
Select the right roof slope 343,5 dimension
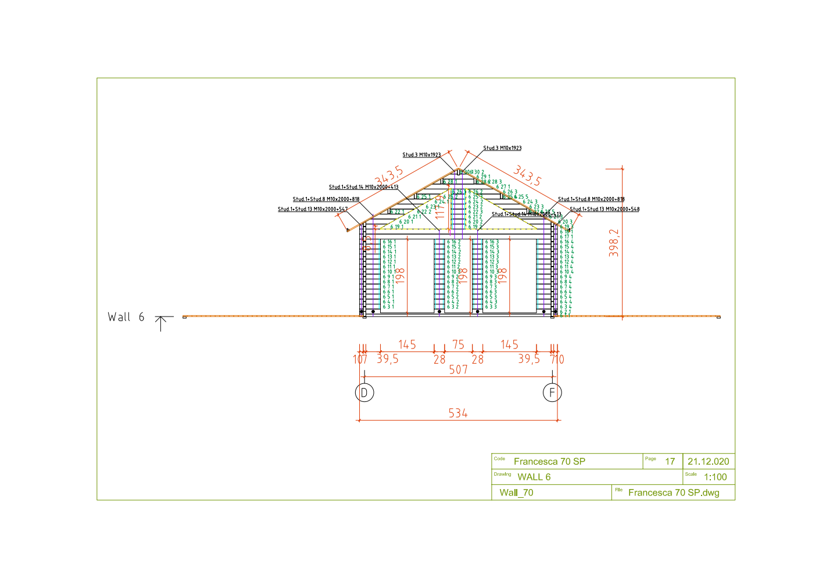point(527,175)
